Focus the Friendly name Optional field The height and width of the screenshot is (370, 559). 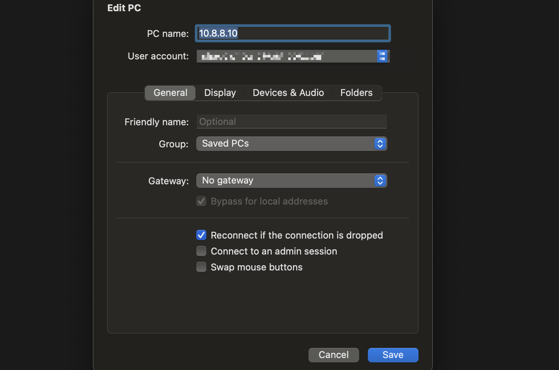click(291, 122)
